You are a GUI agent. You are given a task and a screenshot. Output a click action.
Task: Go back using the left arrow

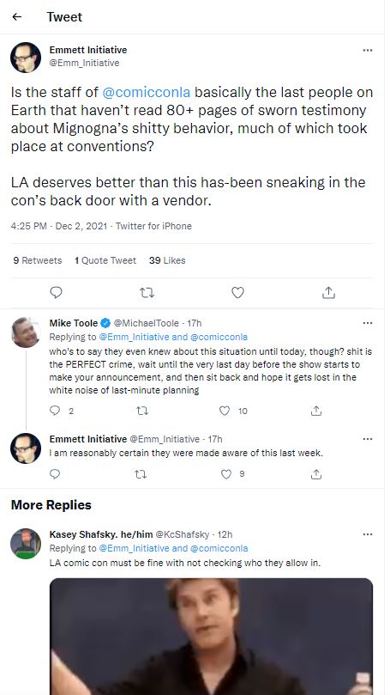17,17
